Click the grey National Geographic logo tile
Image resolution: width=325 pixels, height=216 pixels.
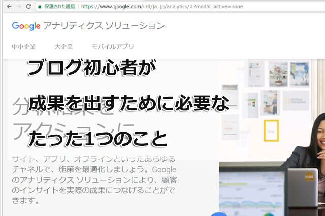296,101
